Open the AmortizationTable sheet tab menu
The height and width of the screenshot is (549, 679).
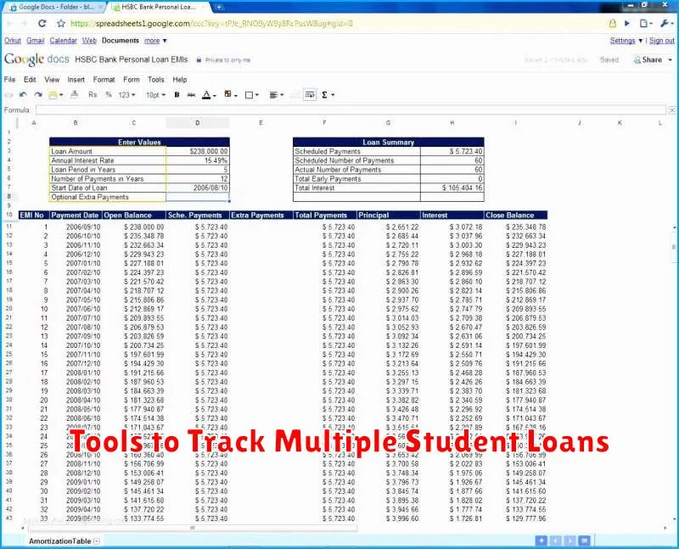[x=97, y=541]
